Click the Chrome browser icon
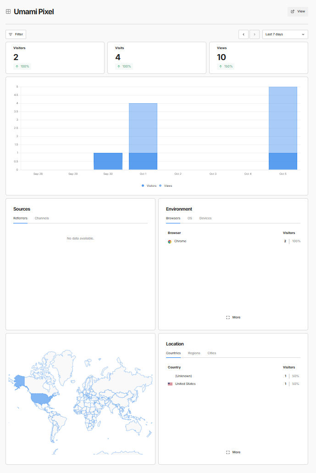The image size is (316, 473). (x=170, y=241)
